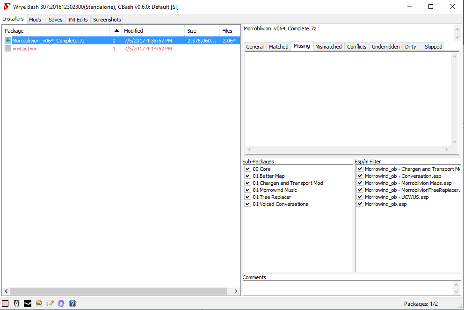The height and width of the screenshot is (310, 464).
Task: Uncheck Morrowind_ob - UCWUS.esp filter
Action: coord(360,197)
